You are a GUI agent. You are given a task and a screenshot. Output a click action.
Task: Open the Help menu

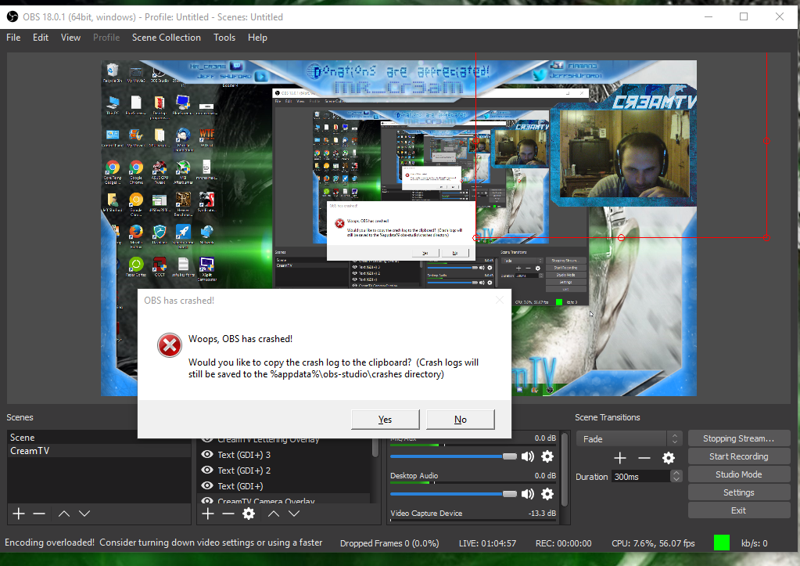[257, 38]
